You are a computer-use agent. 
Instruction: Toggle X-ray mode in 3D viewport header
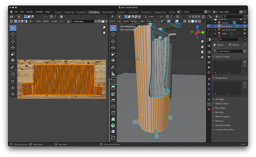(x=185, y=21)
